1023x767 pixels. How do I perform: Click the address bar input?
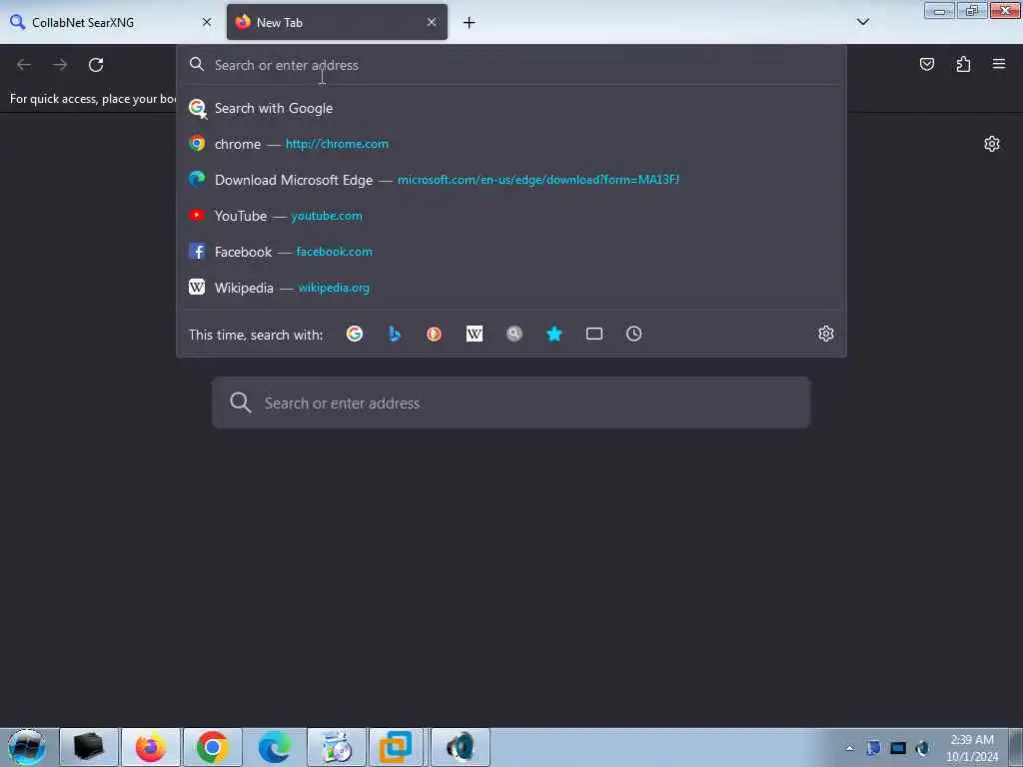[511, 65]
